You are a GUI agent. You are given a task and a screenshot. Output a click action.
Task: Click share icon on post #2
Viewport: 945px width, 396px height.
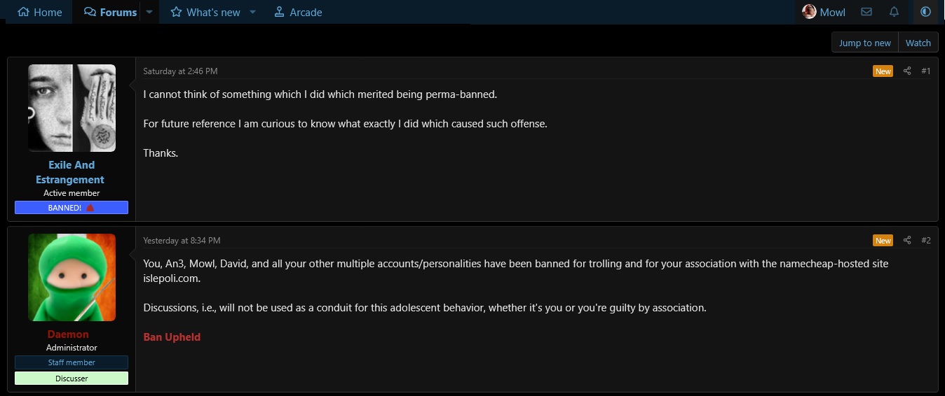[907, 240]
